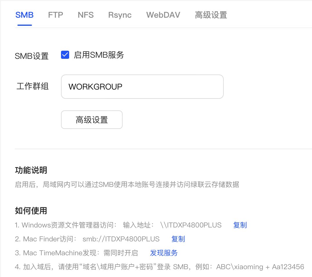Copy the Windows address via 复制 link

pos(240,225)
